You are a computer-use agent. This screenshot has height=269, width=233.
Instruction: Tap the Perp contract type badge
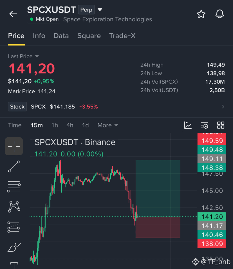[86, 10]
